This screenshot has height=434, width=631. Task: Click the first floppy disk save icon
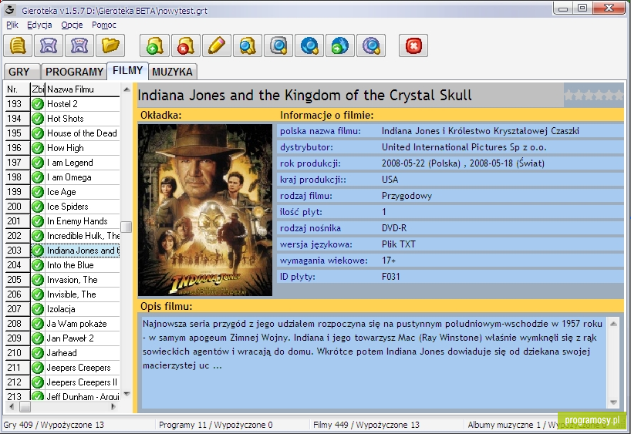click(x=49, y=45)
